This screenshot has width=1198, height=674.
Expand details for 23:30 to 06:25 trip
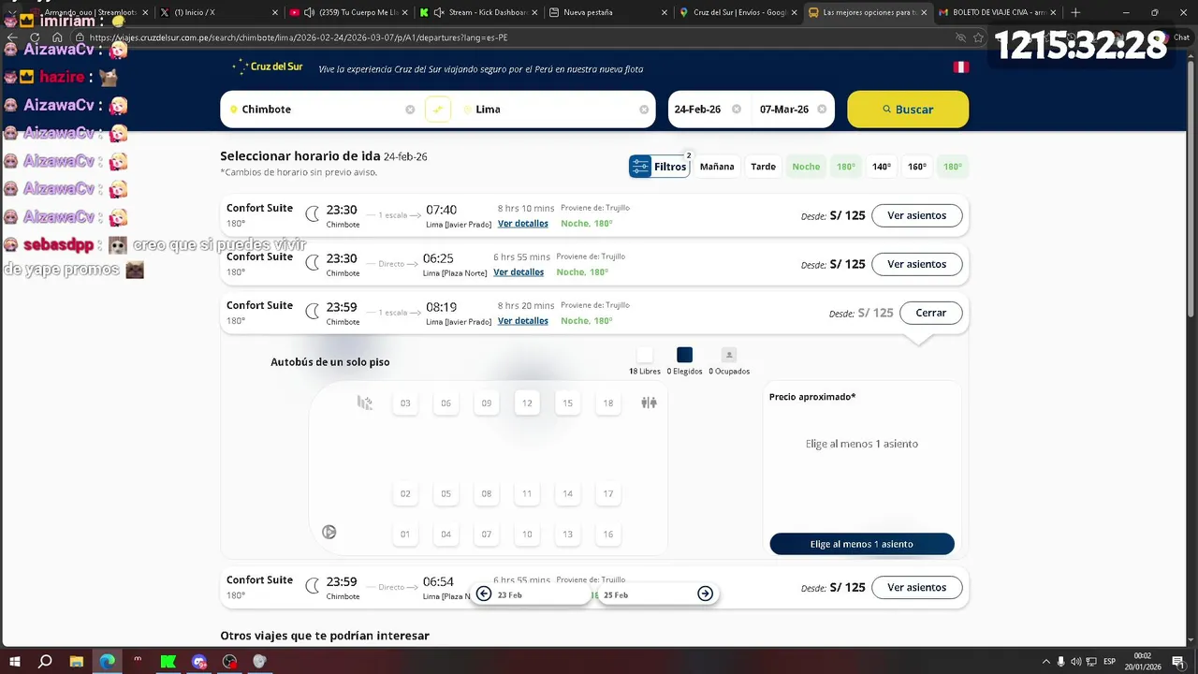tap(519, 272)
